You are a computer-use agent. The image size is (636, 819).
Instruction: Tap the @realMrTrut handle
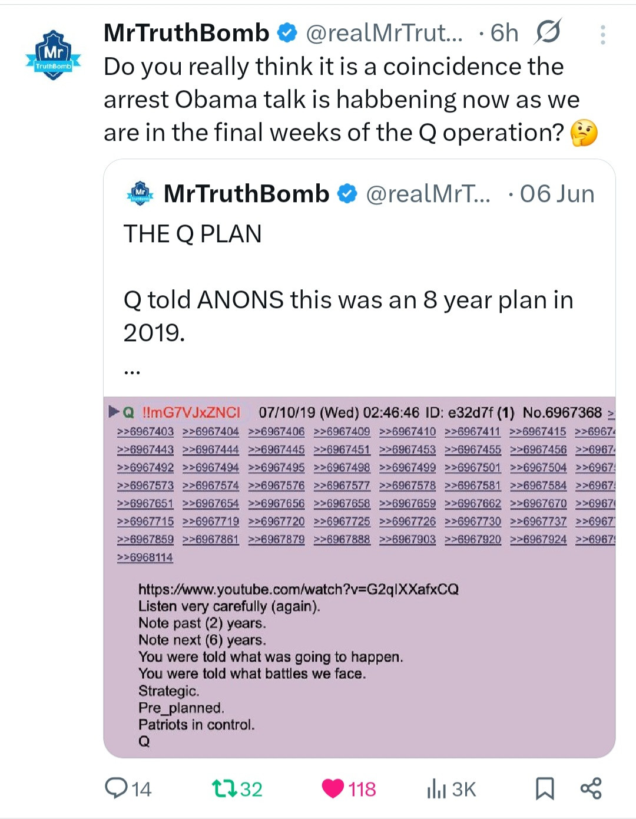coord(384,34)
